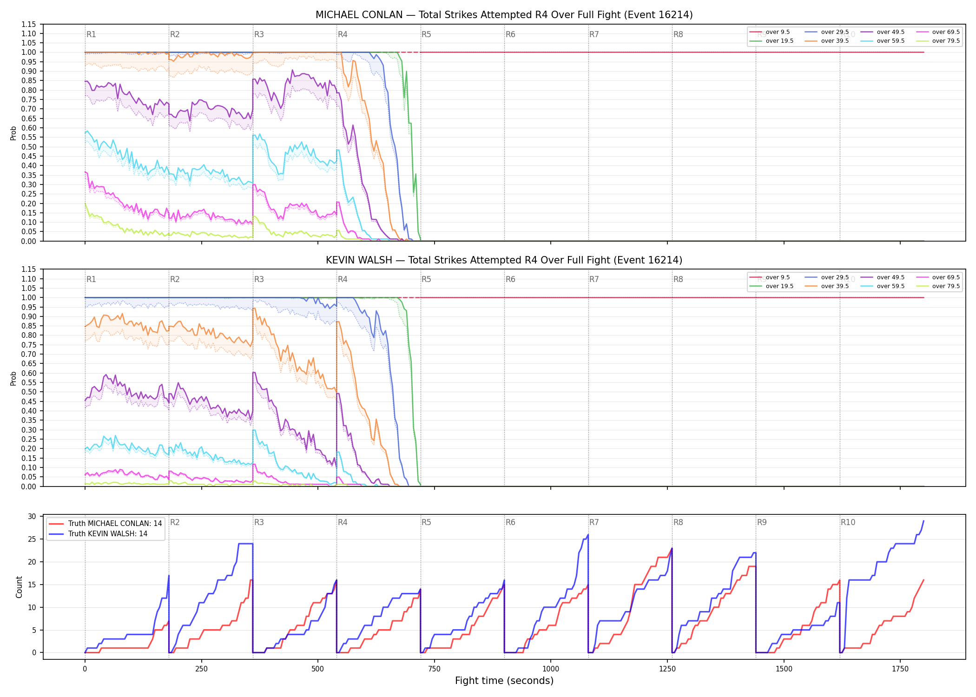Viewport: 976px width, 697px height.
Task: Click the R8 round marker in Kevin Walsh chart
Action: coord(678,279)
